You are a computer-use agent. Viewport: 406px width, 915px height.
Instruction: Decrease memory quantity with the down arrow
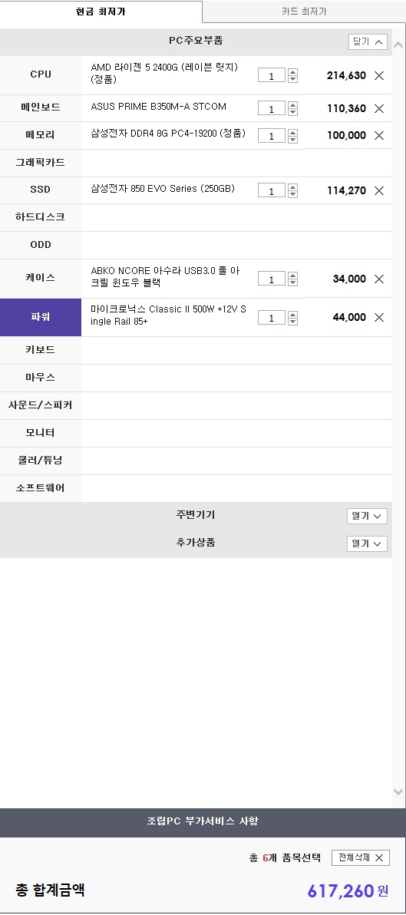pyautogui.click(x=293, y=139)
